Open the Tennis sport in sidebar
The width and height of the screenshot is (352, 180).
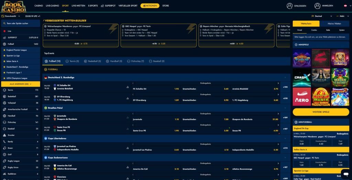[x=20, y=90]
